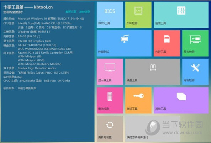Start the 性能测试 performance test tile
Screen dimensions: 211x143
[124, 43]
